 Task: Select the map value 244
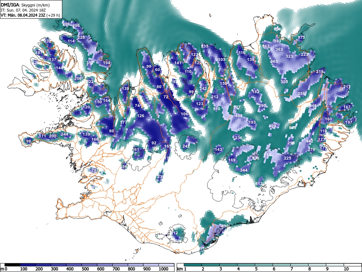coord(64,135)
